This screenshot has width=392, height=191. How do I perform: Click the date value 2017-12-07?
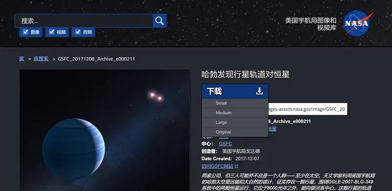[x=247, y=159]
